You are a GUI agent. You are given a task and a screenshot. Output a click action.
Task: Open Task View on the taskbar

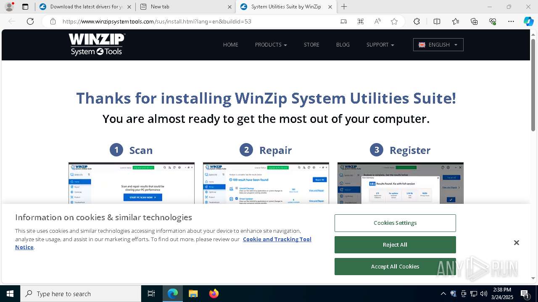[151, 294]
